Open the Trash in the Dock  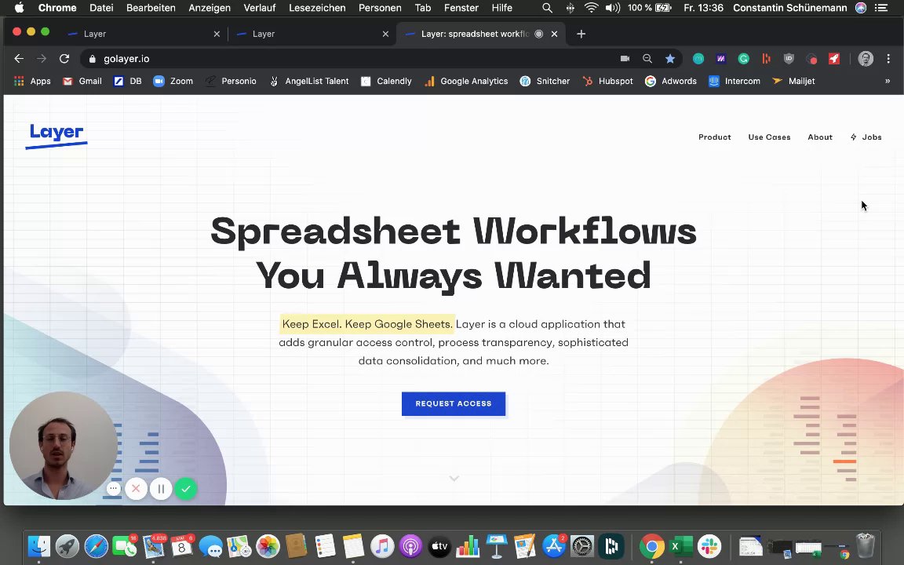click(x=865, y=545)
